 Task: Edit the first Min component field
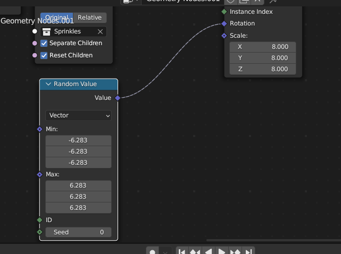[x=79, y=140]
